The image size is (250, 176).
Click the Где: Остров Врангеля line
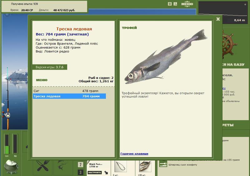click(67, 44)
